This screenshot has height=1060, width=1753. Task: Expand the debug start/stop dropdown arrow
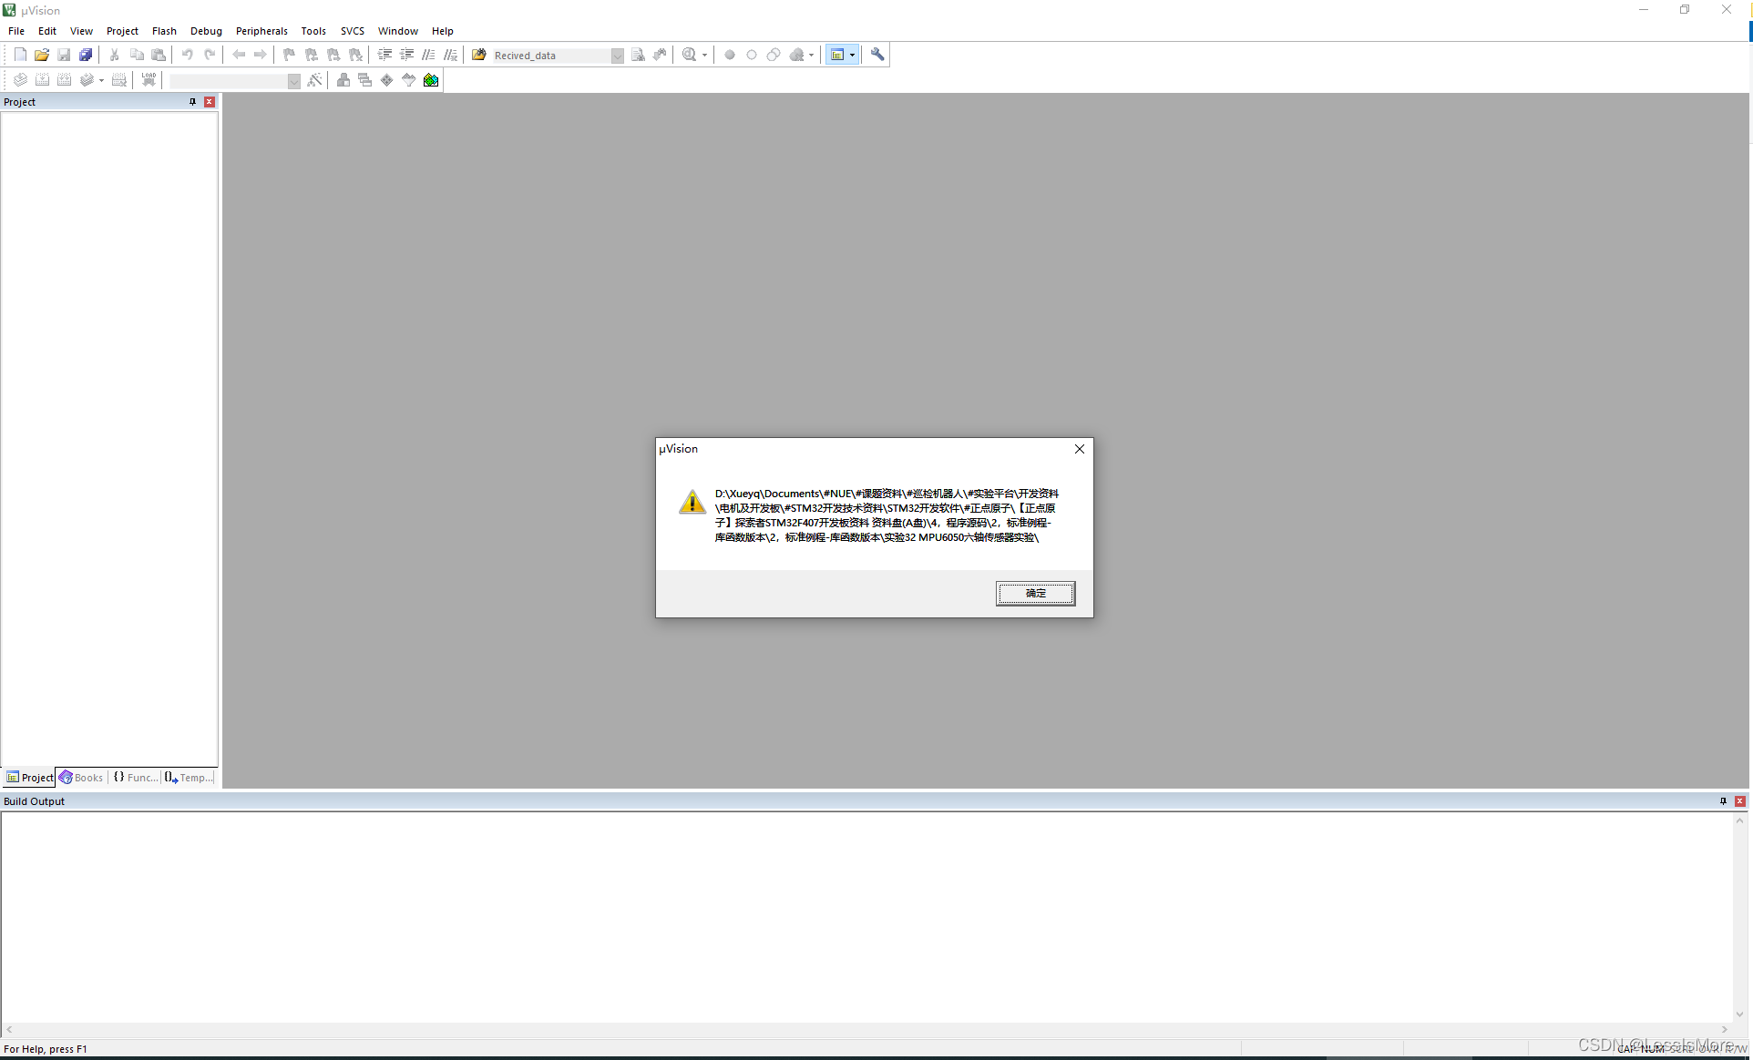(704, 55)
